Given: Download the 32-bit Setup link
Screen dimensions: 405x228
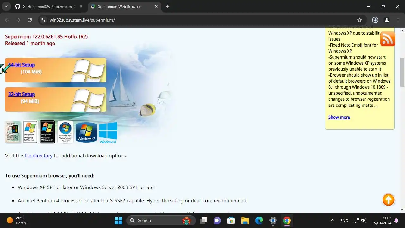Looking at the screenshot, I should tap(22, 94).
